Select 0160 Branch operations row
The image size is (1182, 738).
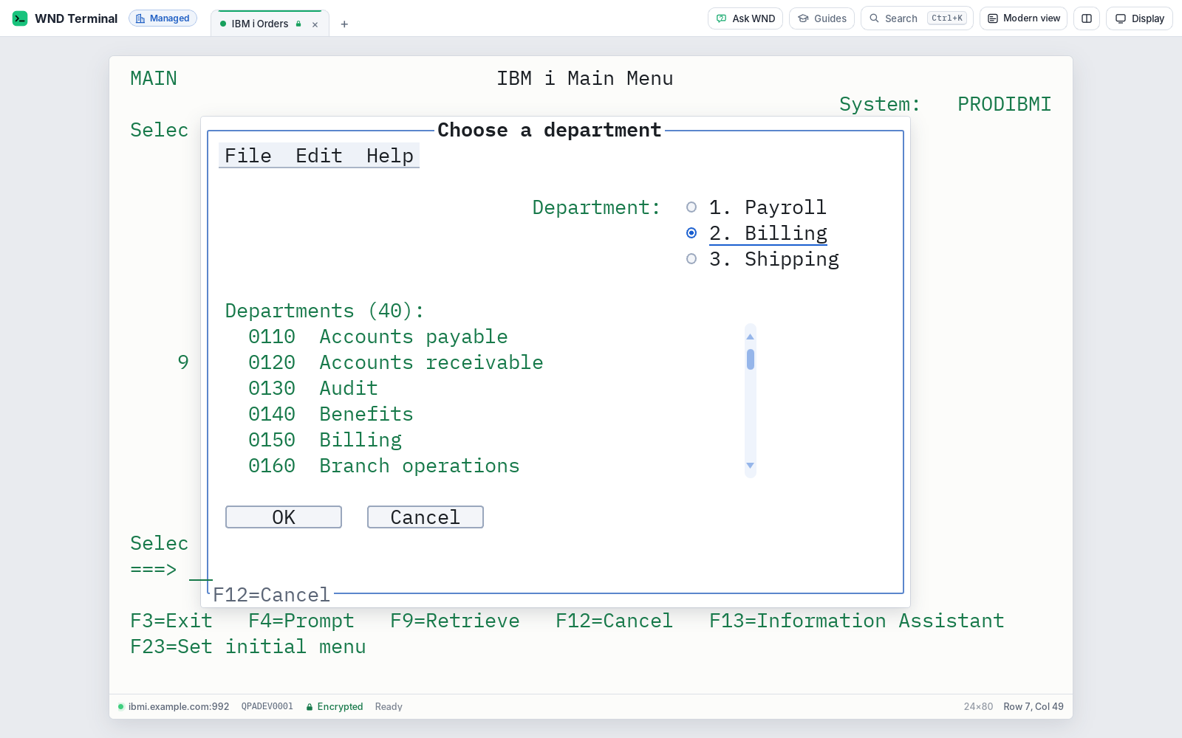point(384,466)
